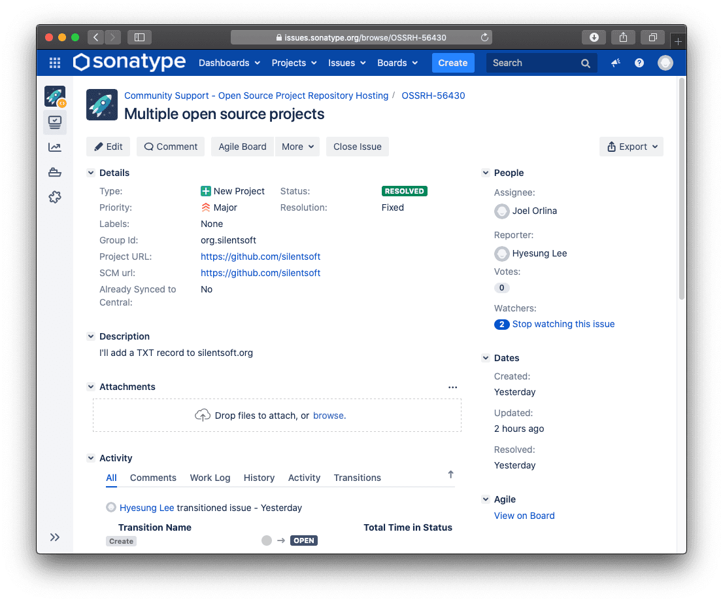Image resolution: width=723 pixels, height=602 pixels.
Task: Open the Dashboards dropdown menu
Action: (229, 63)
